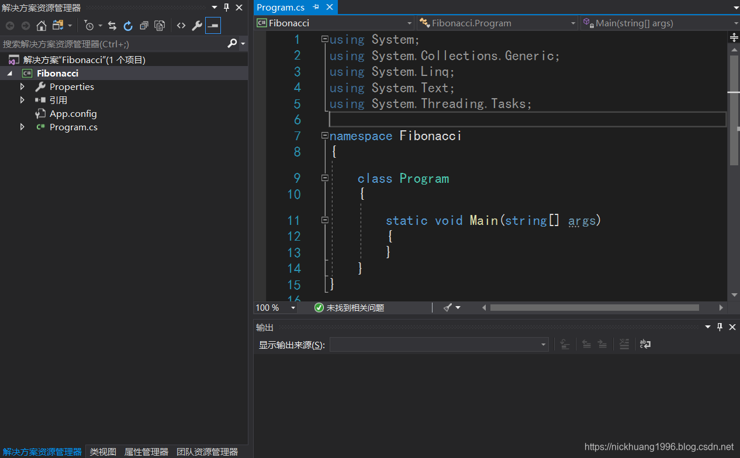Switch to 属性管理器 tab

click(x=146, y=452)
